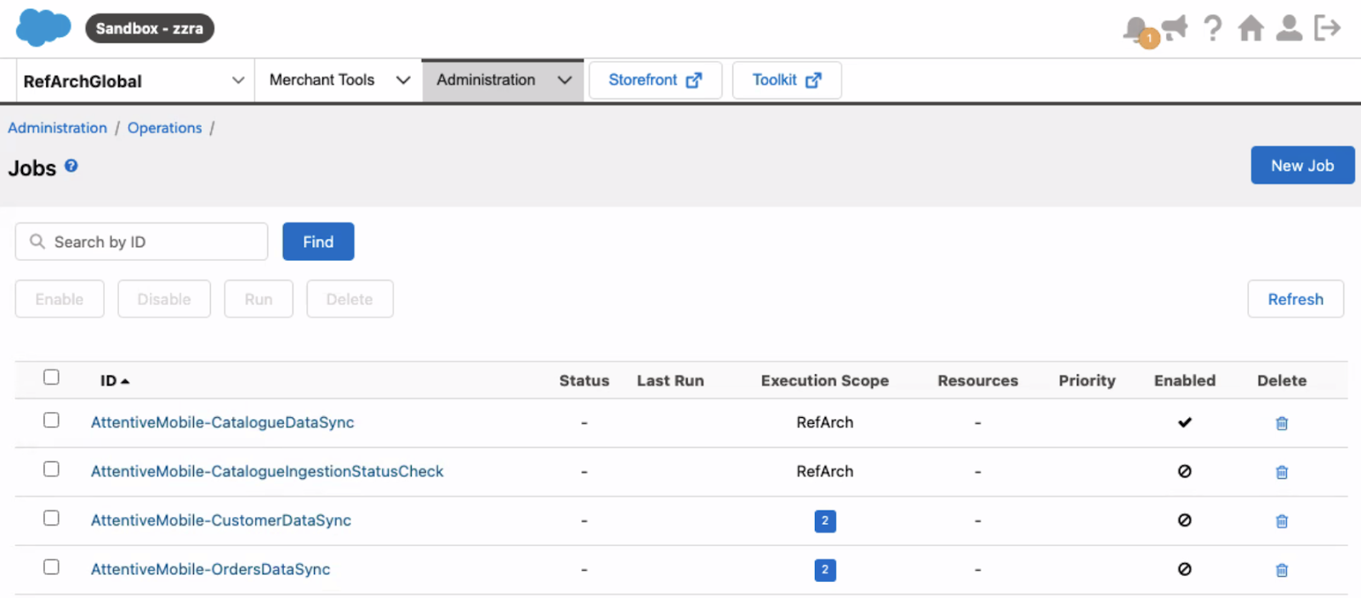Click the Jobs help info icon
The width and height of the screenshot is (1361, 598).
coord(71,166)
